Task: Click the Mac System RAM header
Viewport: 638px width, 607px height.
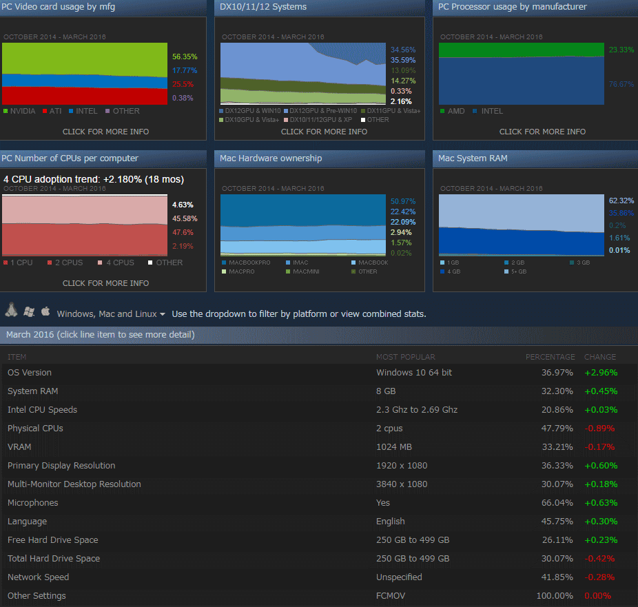Action: pyautogui.click(x=535, y=158)
